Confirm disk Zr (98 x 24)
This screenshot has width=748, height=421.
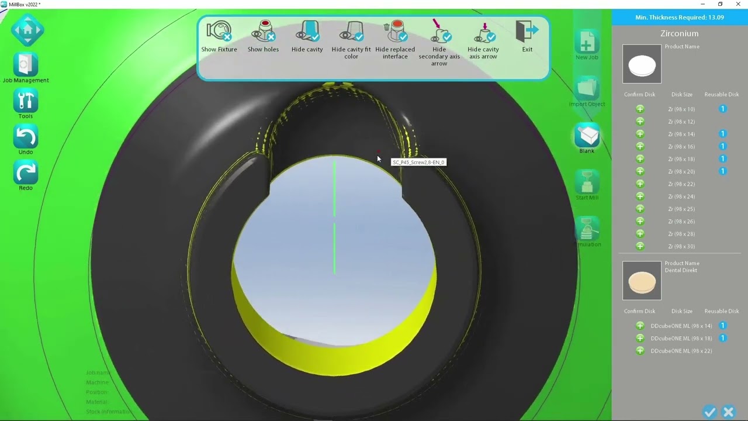pyautogui.click(x=640, y=196)
